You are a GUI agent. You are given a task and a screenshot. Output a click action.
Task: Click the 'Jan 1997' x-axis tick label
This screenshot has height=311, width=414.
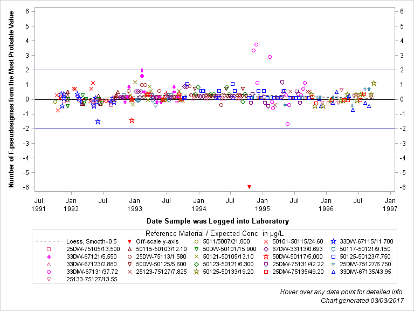click(390, 205)
